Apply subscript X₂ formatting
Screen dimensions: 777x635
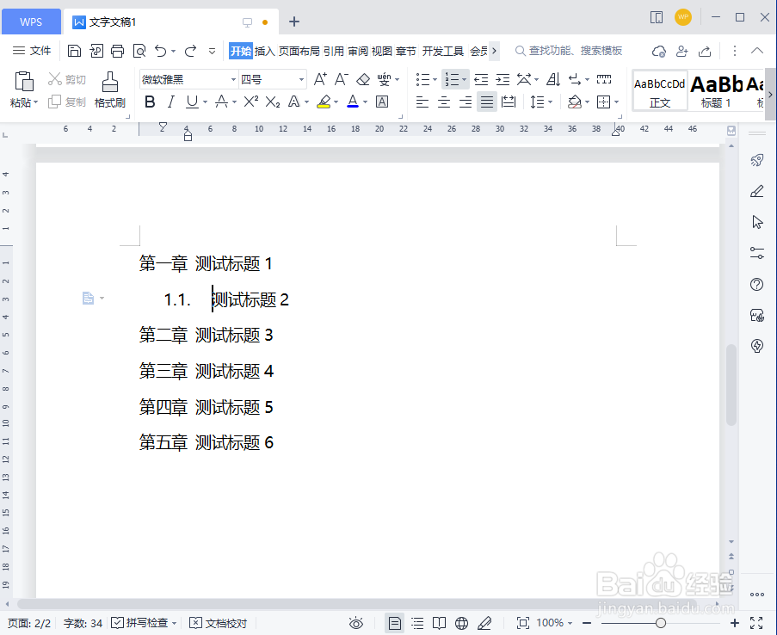(x=273, y=102)
